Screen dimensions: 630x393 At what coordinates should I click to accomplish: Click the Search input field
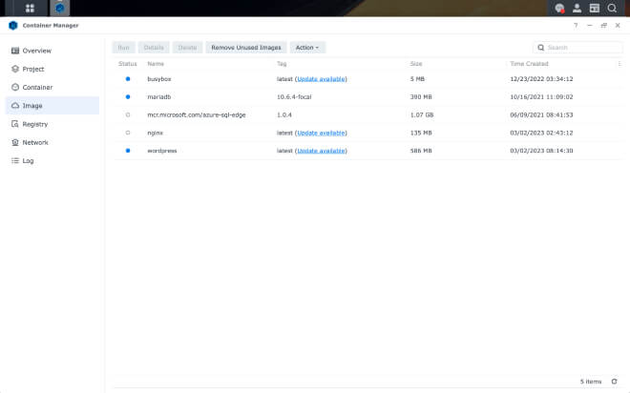582,47
